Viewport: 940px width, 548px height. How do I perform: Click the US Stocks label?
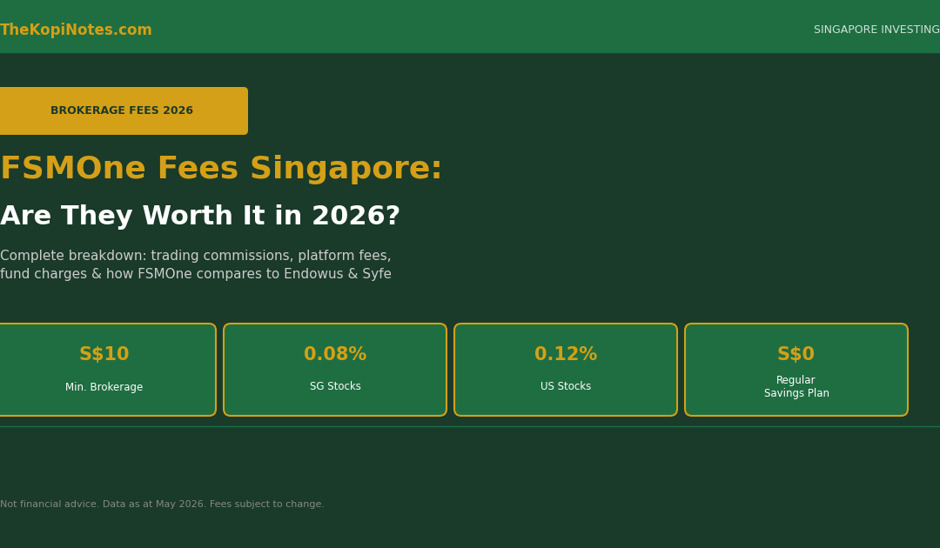pos(566,386)
